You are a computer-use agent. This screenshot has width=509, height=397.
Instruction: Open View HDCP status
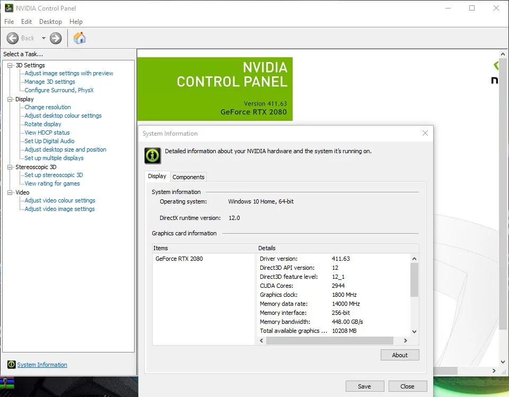47,133
